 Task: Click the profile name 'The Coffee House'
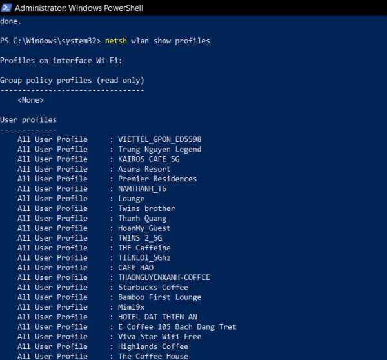(153, 356)
